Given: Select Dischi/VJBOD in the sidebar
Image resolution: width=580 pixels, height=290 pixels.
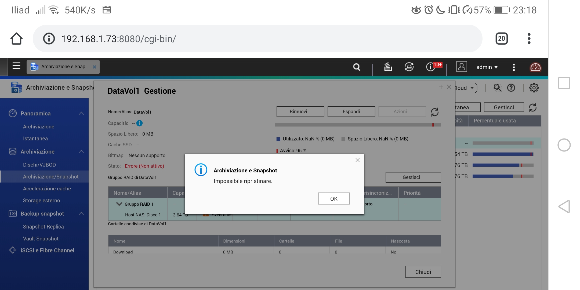Looking at the screenshot, I should (x=39, y=165).
